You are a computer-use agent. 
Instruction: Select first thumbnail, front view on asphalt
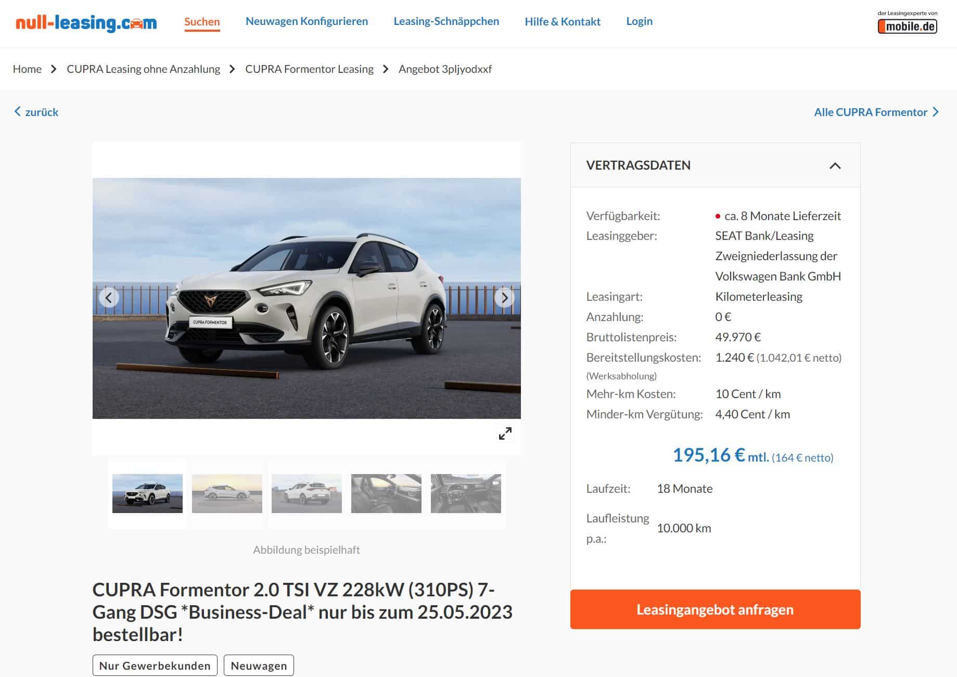pyautogui.click(x=147, y=493)
